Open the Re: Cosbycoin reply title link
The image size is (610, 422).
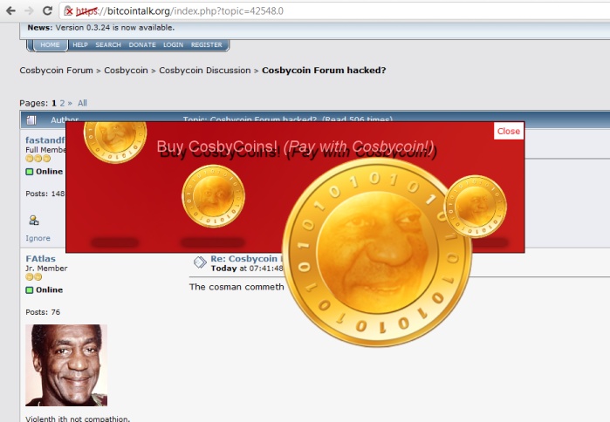(x=247, y=259)
